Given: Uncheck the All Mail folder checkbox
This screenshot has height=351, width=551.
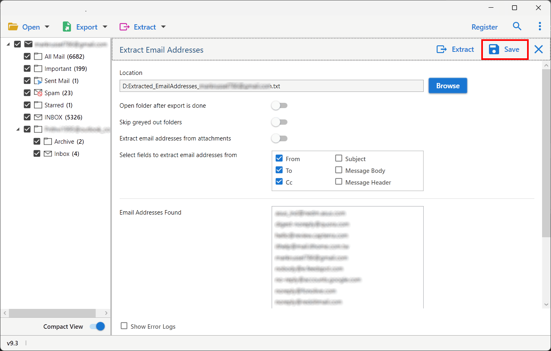Looking at the screenshot, I should 27,56.
